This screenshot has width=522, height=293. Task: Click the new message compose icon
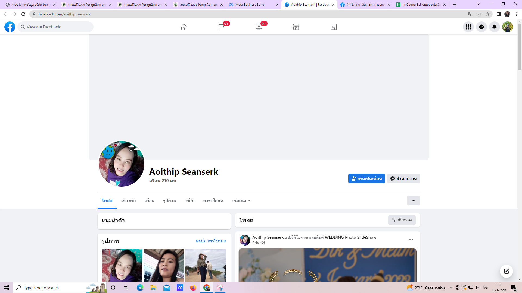click(x=506, y=271)
